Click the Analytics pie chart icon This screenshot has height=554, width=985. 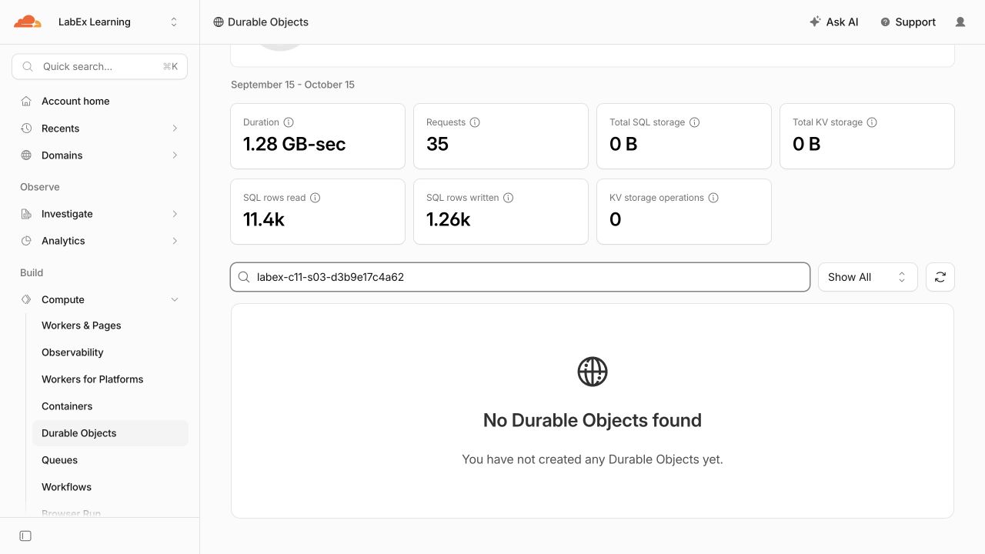click(26, 240)
